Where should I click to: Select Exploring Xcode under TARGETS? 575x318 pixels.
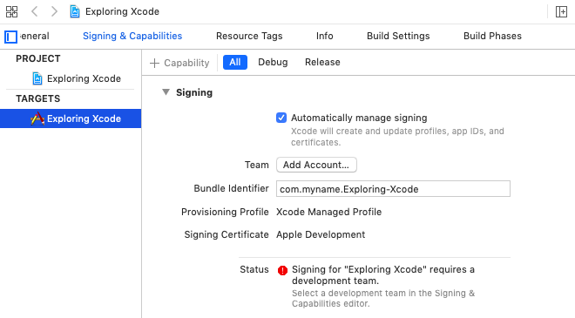pyautogui.click(x=71, y=118)
